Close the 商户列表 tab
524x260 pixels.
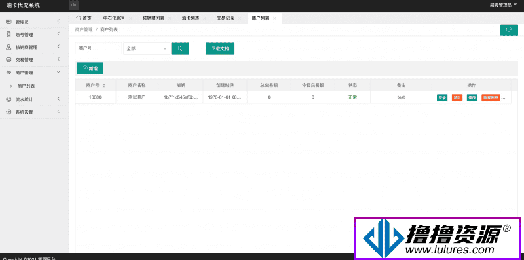[x=274, y=18]
